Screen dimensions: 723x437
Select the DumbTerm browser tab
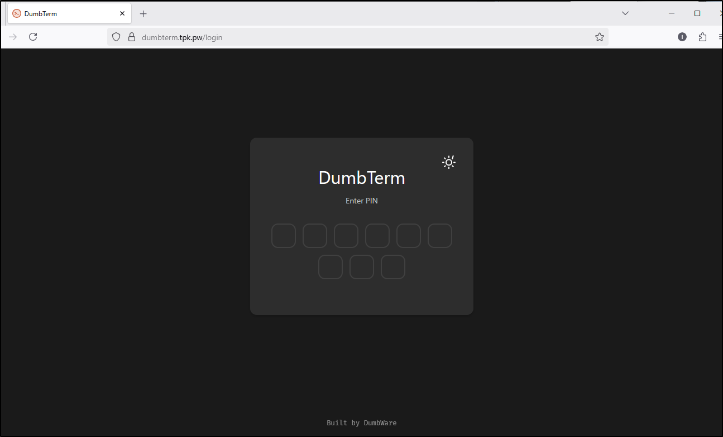[x=69, y=13]
